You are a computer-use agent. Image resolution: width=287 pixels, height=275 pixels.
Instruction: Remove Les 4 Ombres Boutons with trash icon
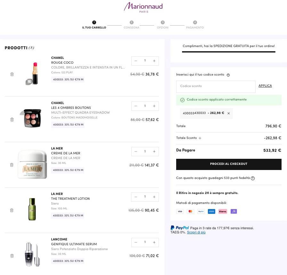[x=12, y=119]
